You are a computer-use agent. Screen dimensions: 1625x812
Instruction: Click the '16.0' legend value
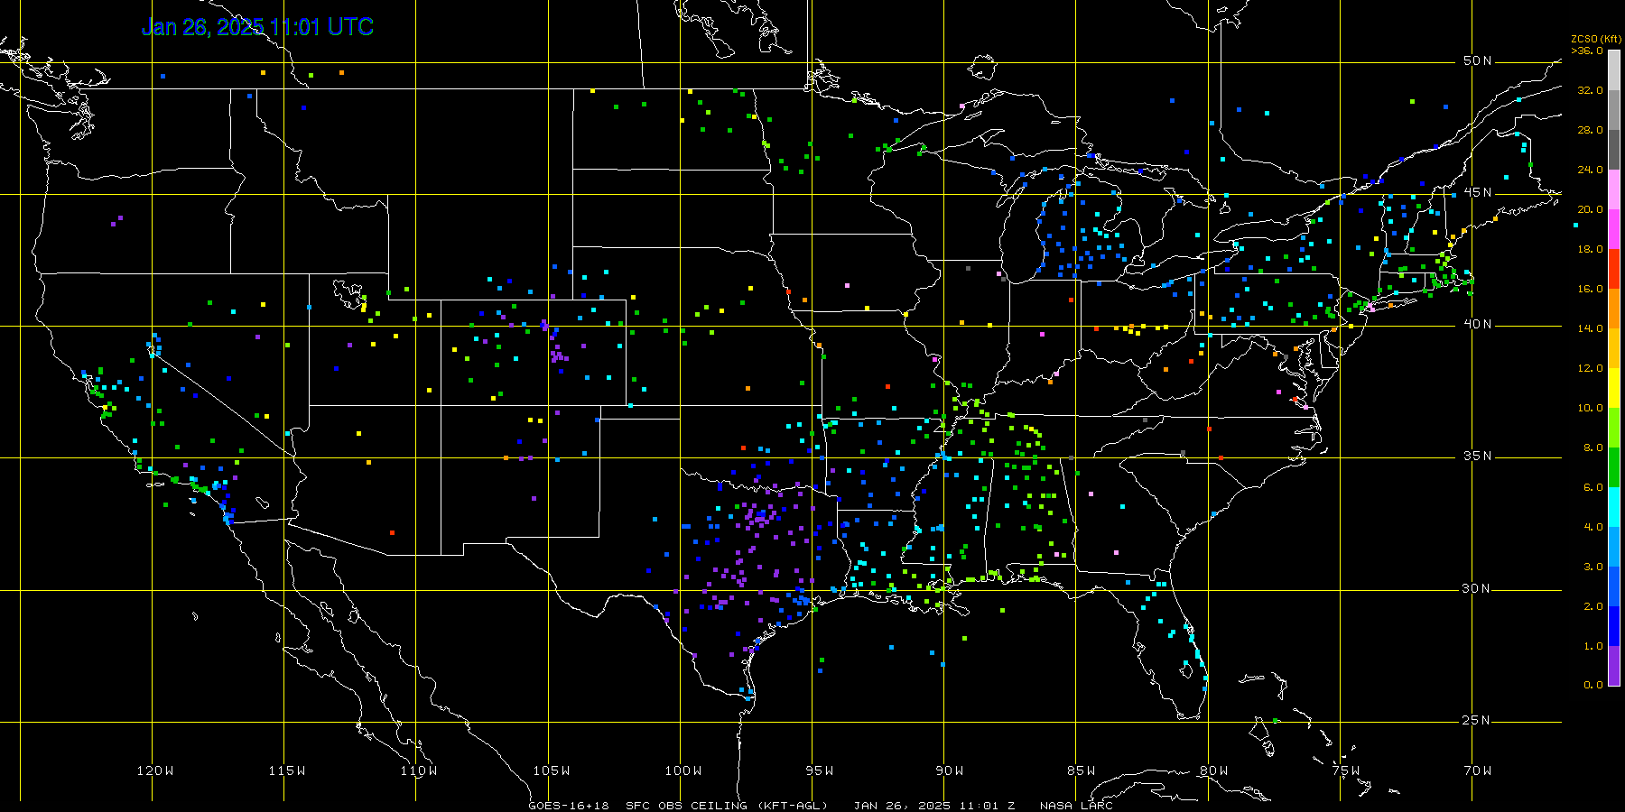(x=1591, y=289)
